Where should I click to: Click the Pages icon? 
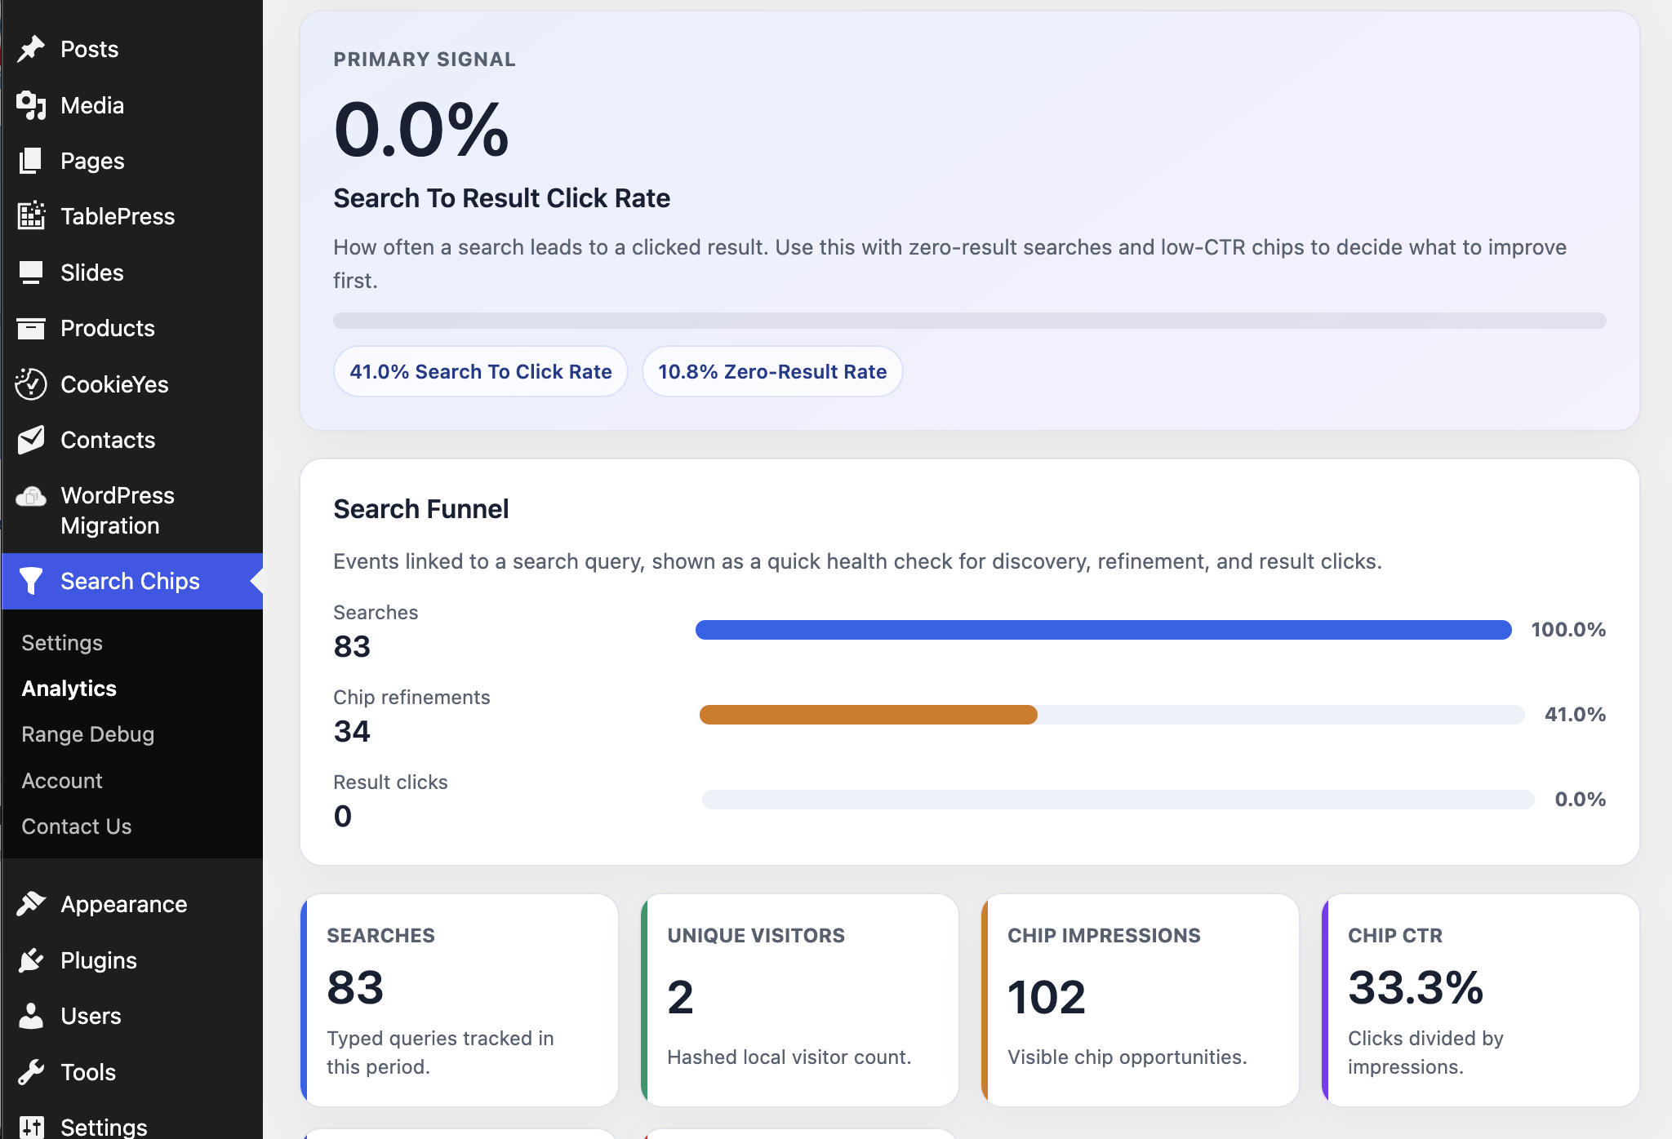tap(31, 161)
